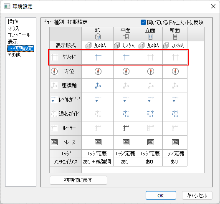Enable grid icon for 立面 view

151,57
